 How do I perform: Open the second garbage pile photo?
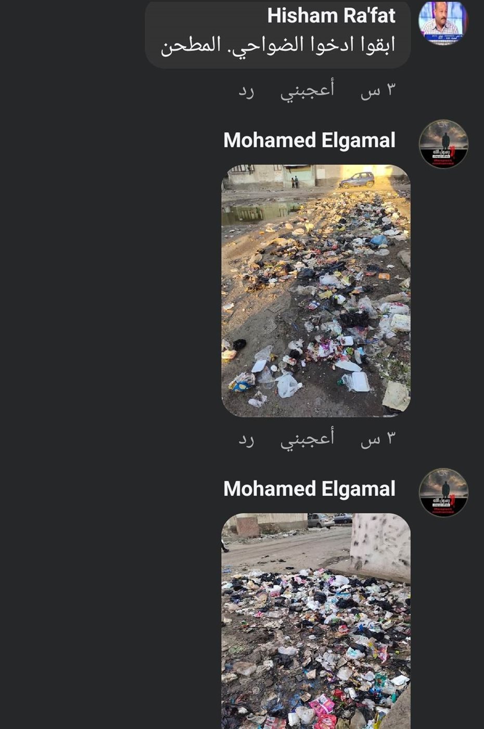point(316,621)
